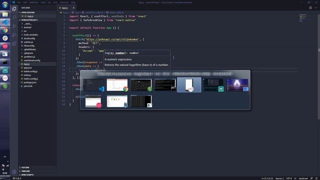Screen dimensions: 320x180
Task: Expand the node_modules folder
Action: pos(30,34)
